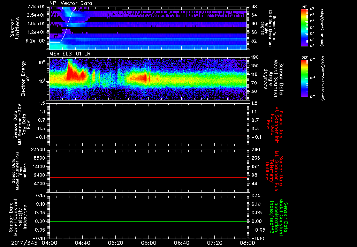
Task: Select the green "Model Constant acceleration" axis title
Action: tap(279, 217)
